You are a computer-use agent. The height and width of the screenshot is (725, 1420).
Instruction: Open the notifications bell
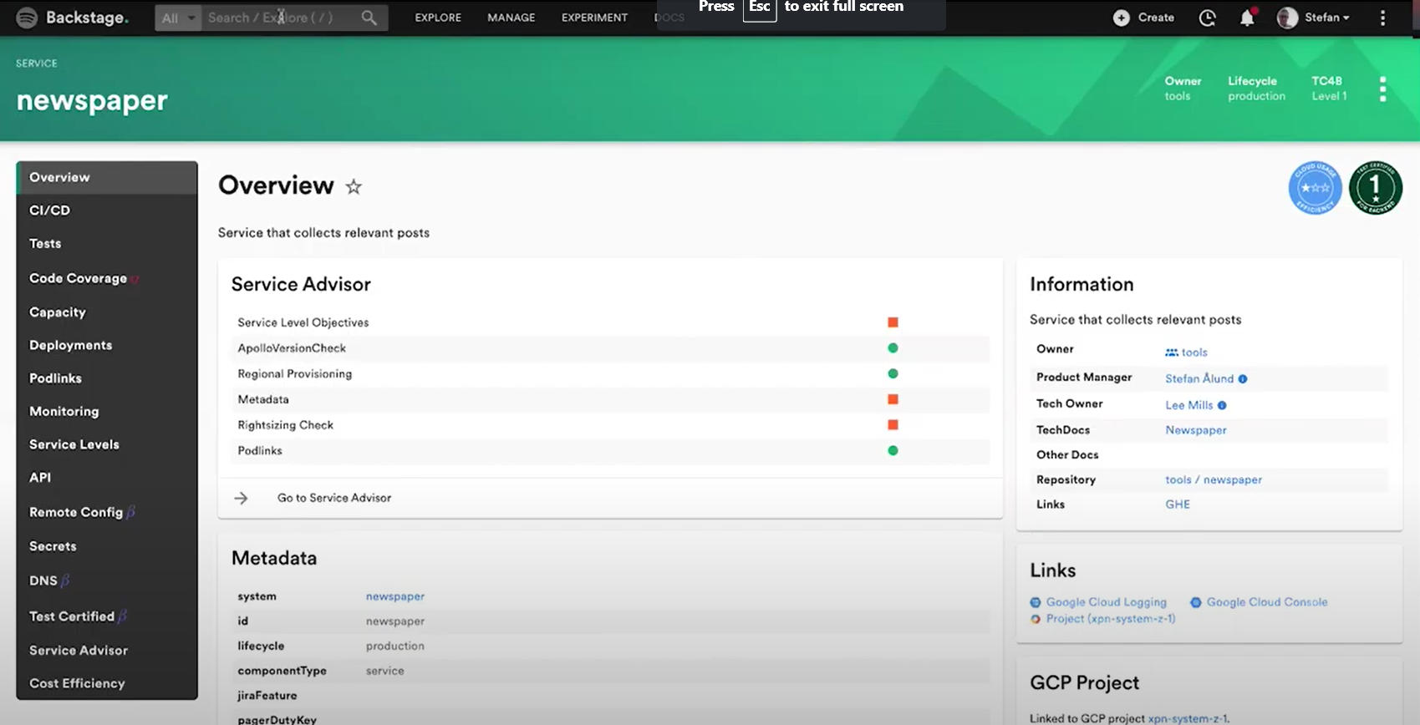tap(1247, 18)
